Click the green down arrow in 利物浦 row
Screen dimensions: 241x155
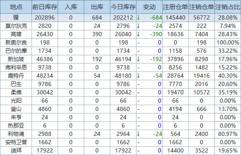tap(138, 134)
